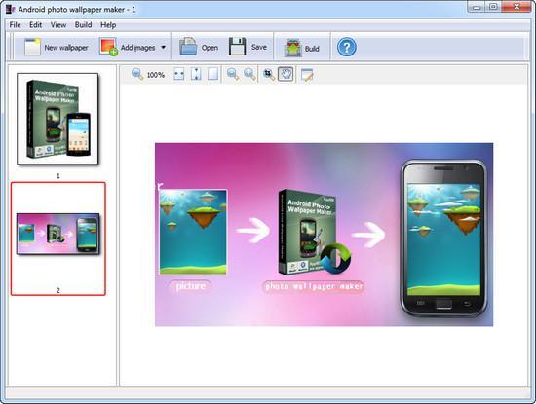536x404 pixels.
Task: Save using the floppy disk icon
Action: (x=237, y=47)
